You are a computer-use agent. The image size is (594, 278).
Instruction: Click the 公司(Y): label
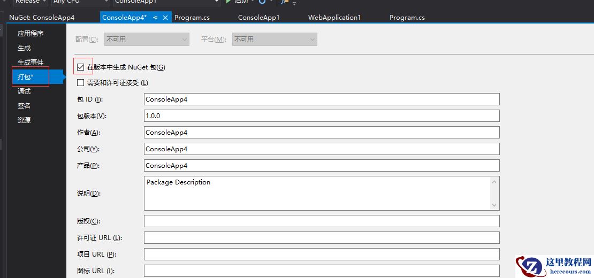(88, 149)
